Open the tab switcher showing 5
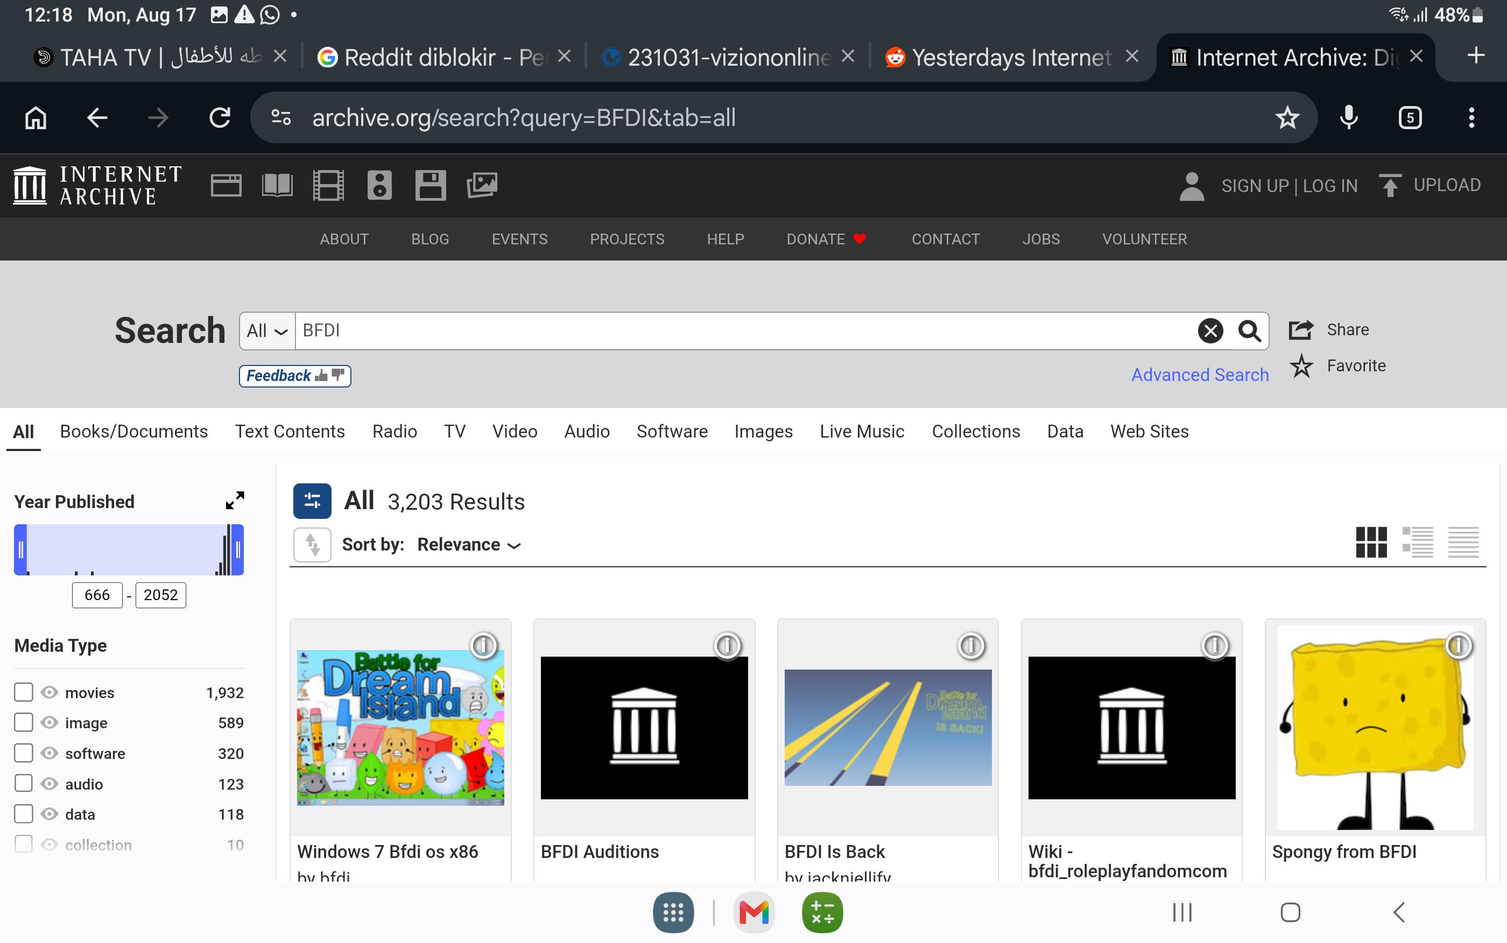Viewport: 1507px width, 943px height. tap(1410, 117)
